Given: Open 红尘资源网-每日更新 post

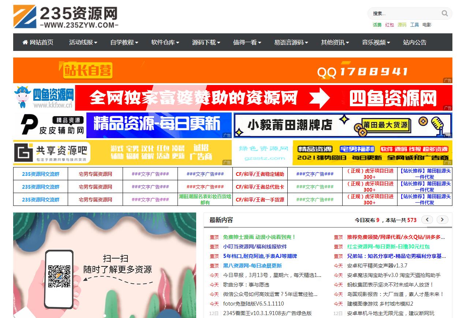Looking at the screenshot, I should (388, 247).
